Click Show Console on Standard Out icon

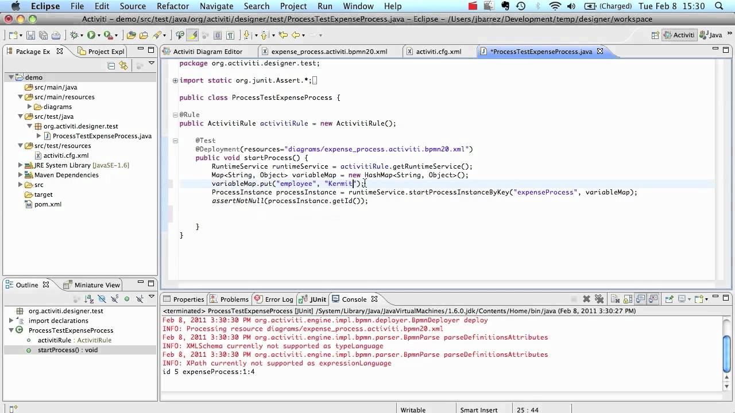[640, 299]
